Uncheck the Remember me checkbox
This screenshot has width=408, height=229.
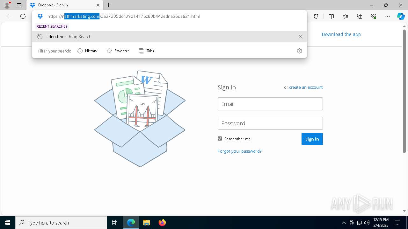[220, 139]
